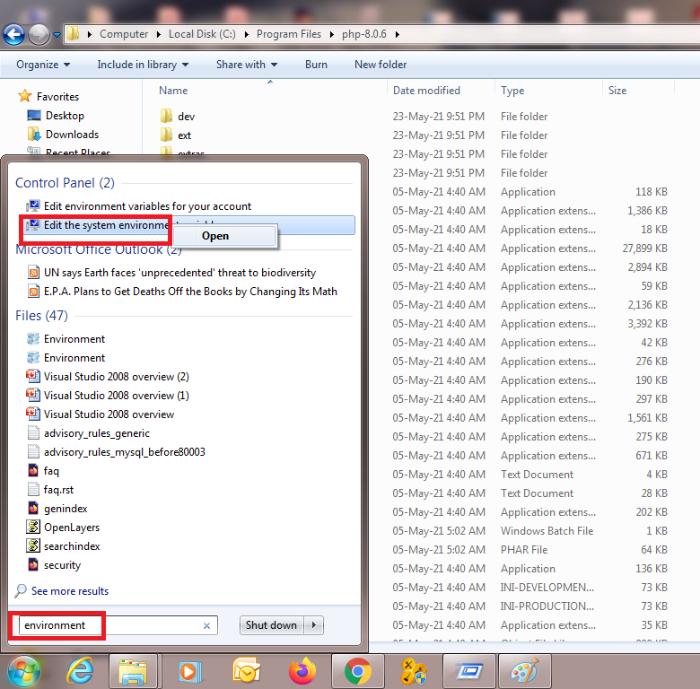Open Firefox from the taskbar

[302, 671]
